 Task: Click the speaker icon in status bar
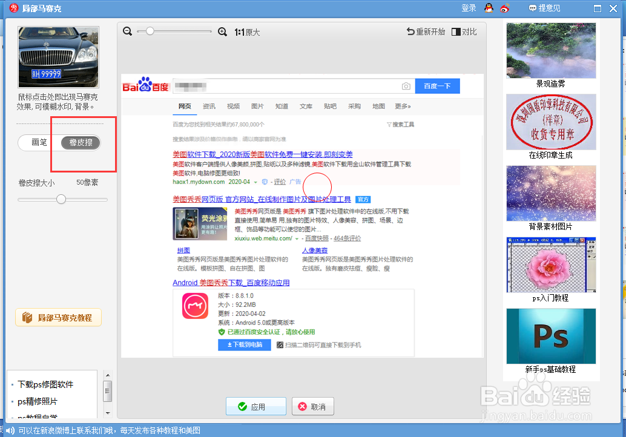point(10,430)
